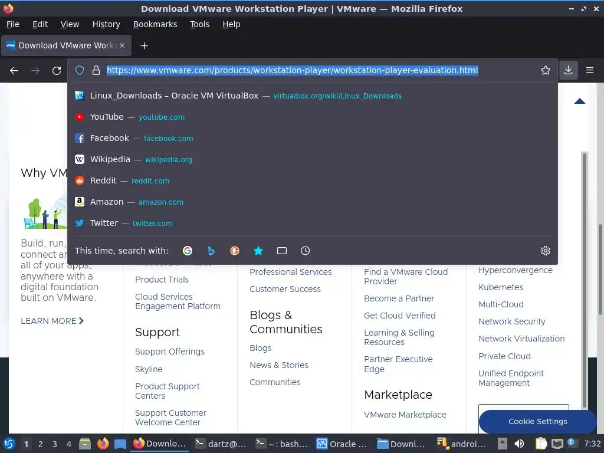The image size is (604, 453).
Task: Click the blue scroll-to-top arrow
Action: coord(579,101)
